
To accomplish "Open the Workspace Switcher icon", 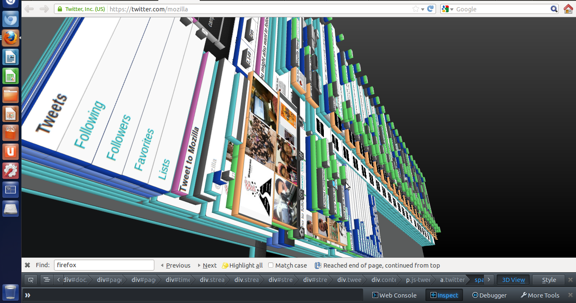I will coord(11,190).
